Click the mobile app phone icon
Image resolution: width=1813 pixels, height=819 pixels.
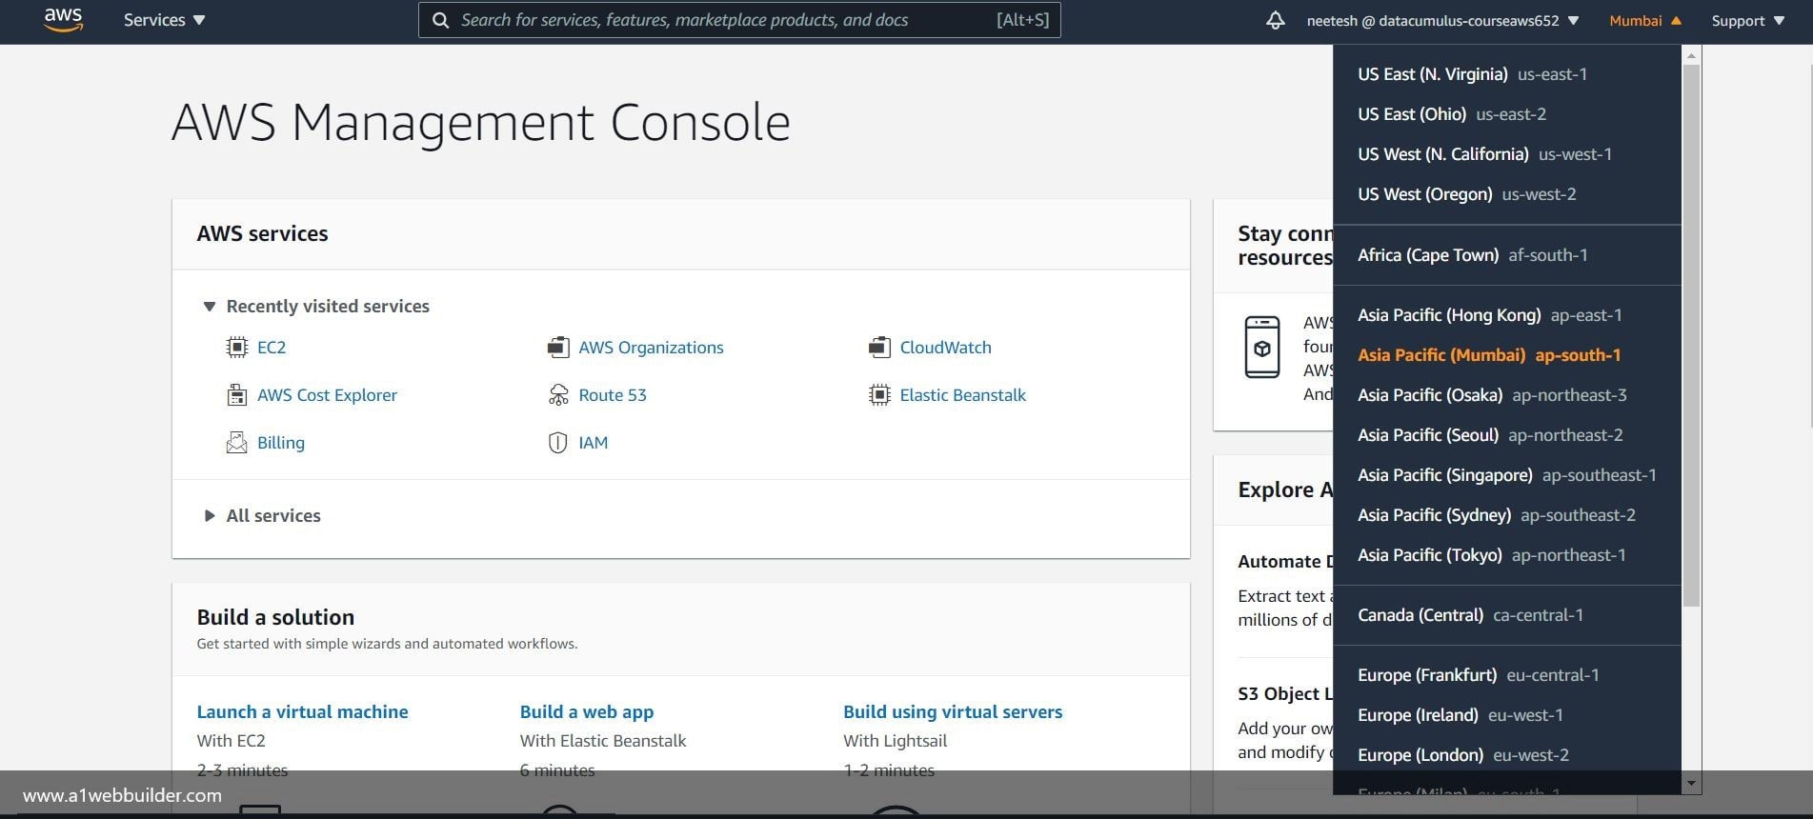[x=1262, y=347]
